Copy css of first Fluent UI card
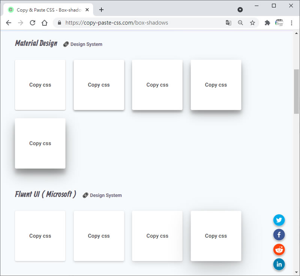Image resolution: width=300 pixels, height=276 pixels. 40,236
